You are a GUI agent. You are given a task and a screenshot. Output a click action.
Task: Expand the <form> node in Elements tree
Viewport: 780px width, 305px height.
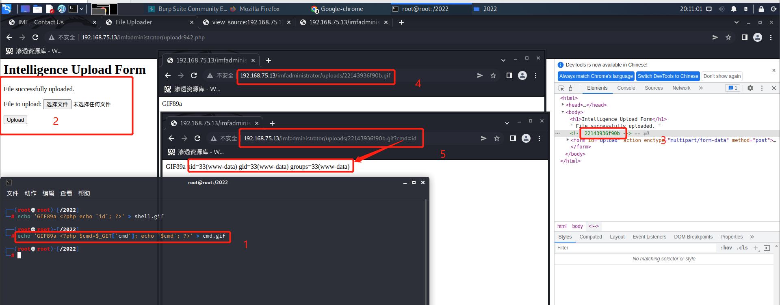pos(568,140)
